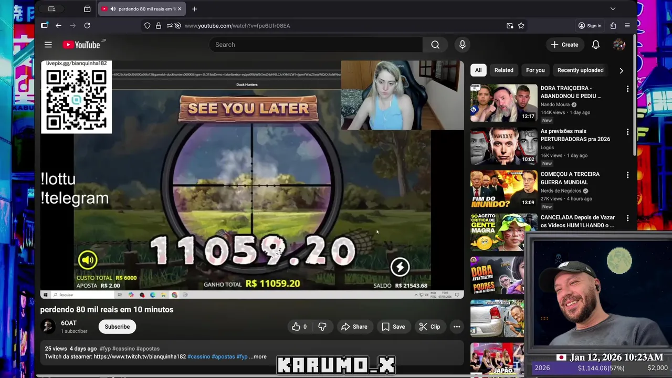Dislike the video with thumbs down
This screenshot has height=378, width=672.
tap(322, 327)
